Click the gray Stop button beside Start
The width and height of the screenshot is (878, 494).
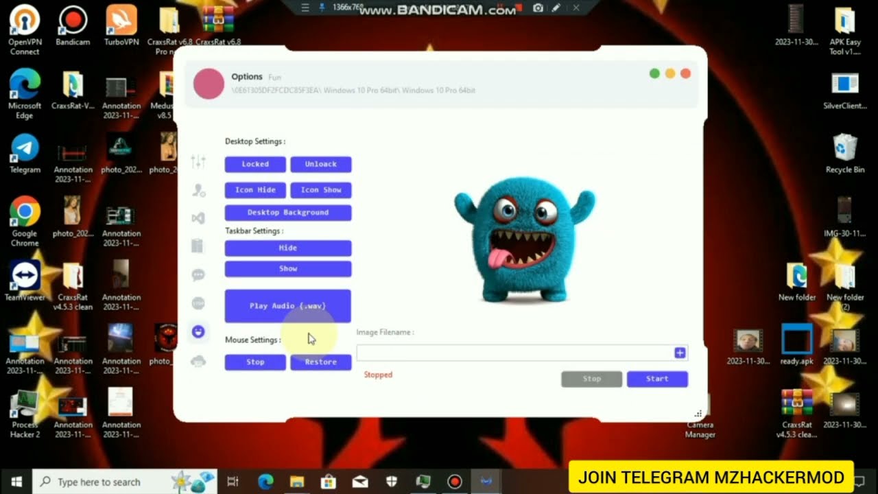592,379
